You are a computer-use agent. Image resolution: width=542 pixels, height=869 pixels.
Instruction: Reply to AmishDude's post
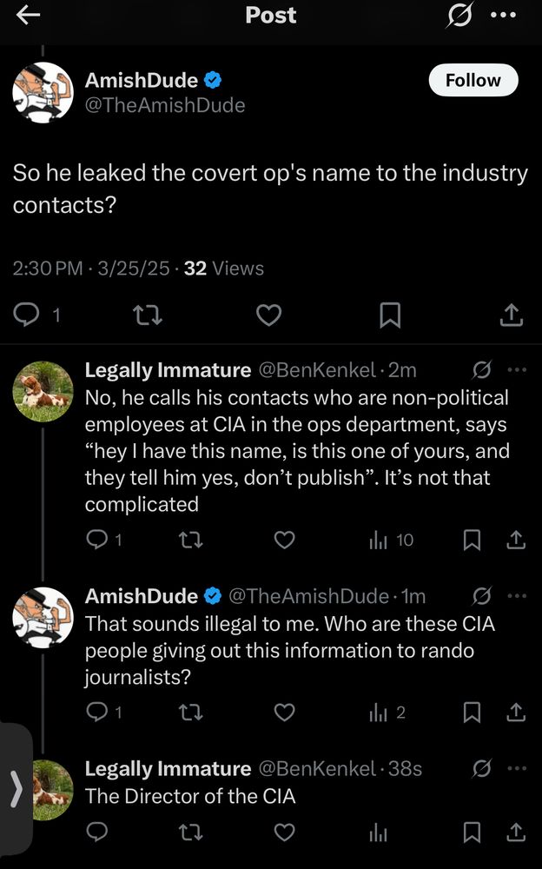click(27, 315)
